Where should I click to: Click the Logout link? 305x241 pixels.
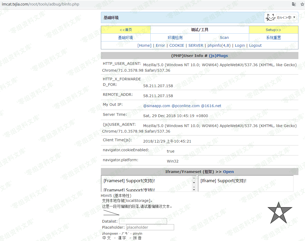pos(255,45)
